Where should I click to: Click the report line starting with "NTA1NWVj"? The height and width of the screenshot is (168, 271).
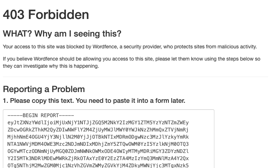(98, 144)
